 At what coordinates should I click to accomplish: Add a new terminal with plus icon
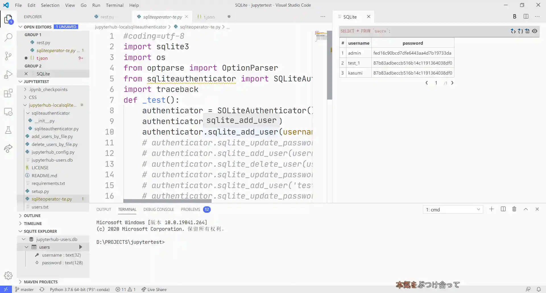[x=491, y=209]
